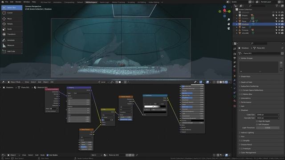Expand Volumetrics panel
The width and height of the screenshot is (285, 160).
[x=245, y=98]
